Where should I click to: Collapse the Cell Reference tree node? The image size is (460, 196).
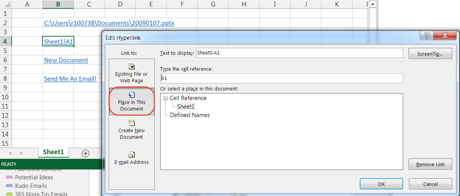(x=165, y=98)
